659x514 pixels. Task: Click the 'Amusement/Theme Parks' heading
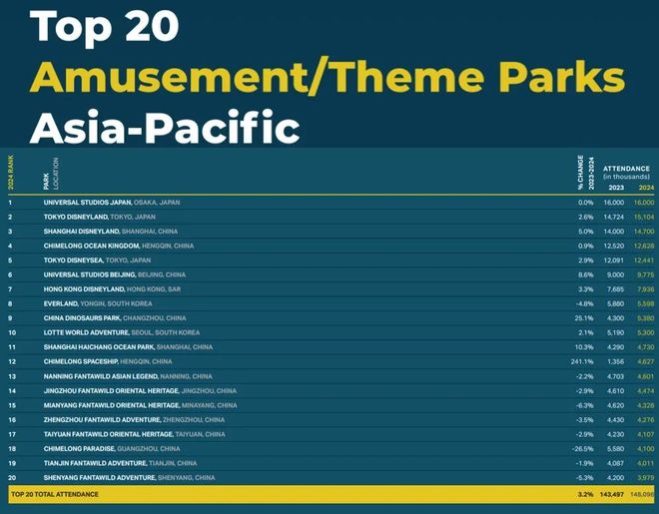tap(328, 77)
